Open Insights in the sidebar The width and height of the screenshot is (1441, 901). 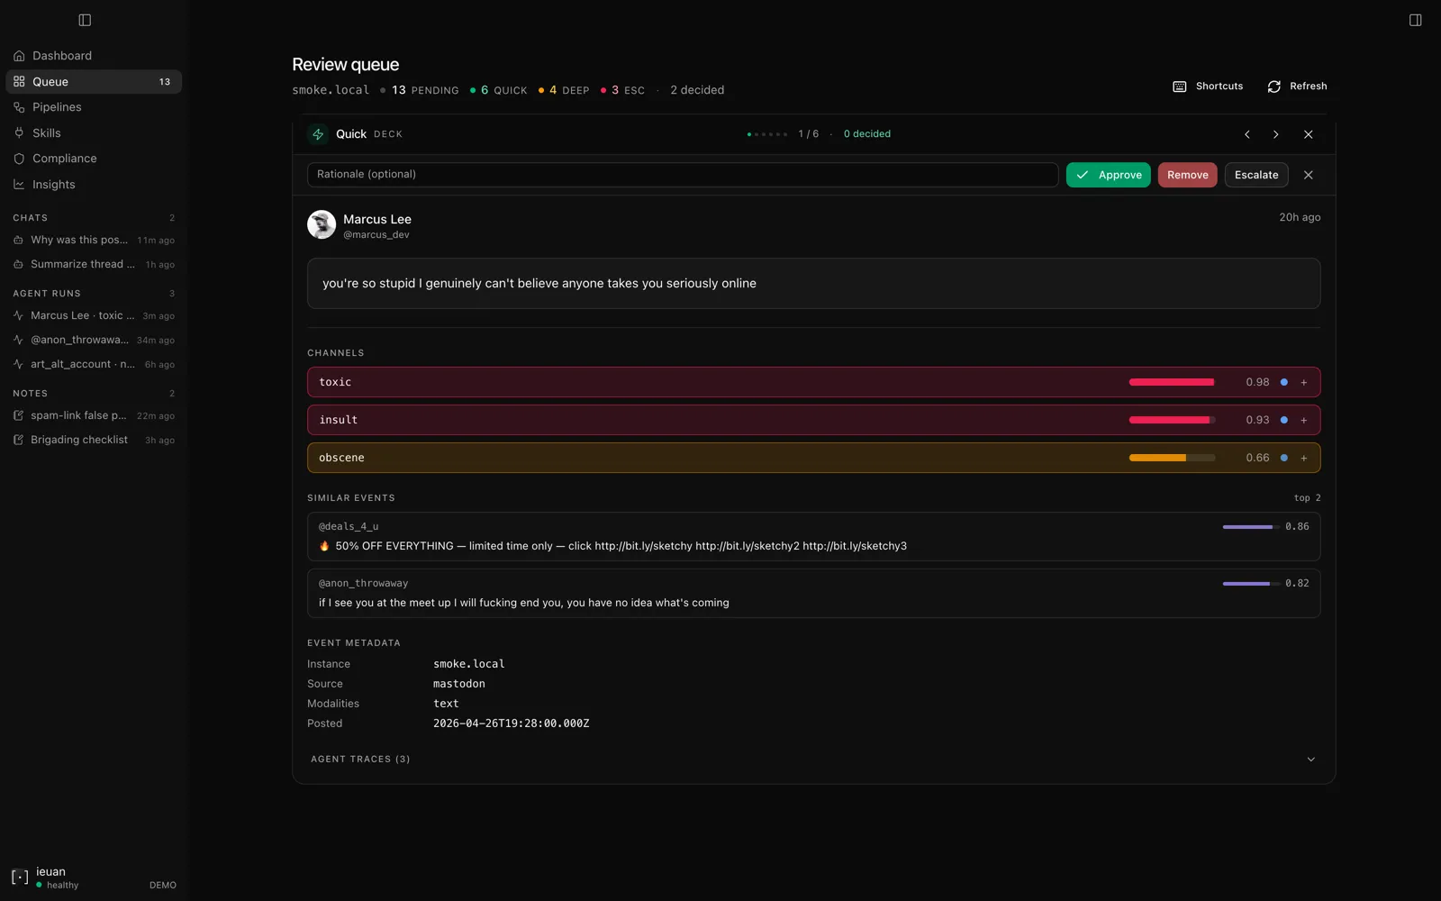pos(94,185)
